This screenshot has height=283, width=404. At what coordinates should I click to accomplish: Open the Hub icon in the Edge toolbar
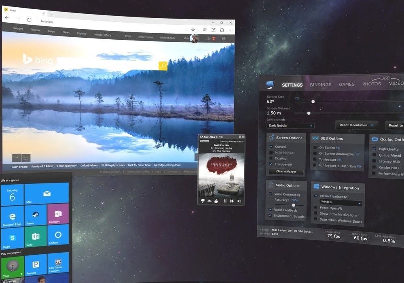(205, 30)
